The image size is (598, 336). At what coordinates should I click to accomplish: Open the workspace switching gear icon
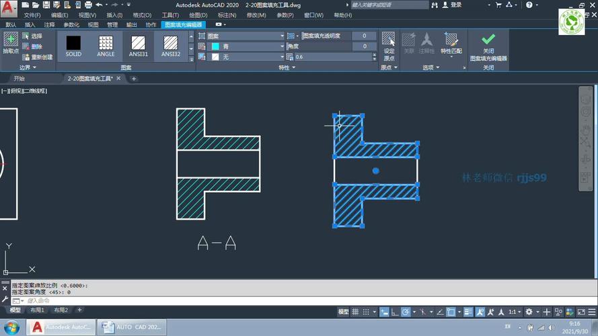click(529, 312)
